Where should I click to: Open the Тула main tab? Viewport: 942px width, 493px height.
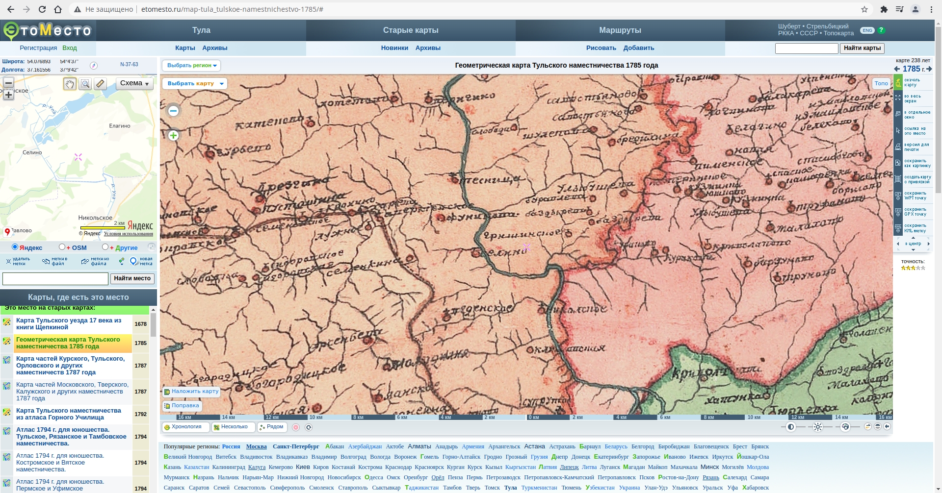(201, 30)
